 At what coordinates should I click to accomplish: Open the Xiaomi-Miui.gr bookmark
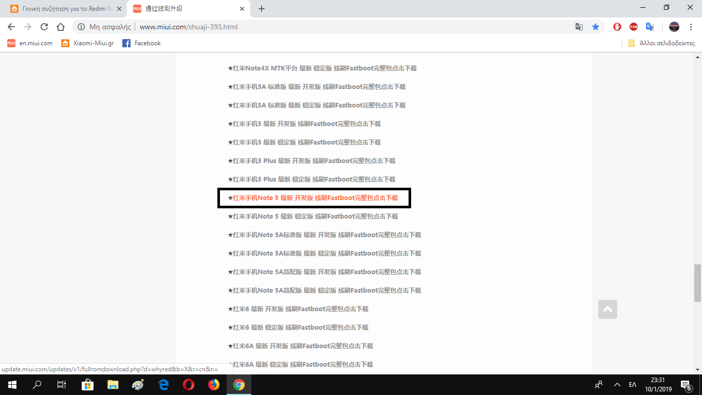87,43
